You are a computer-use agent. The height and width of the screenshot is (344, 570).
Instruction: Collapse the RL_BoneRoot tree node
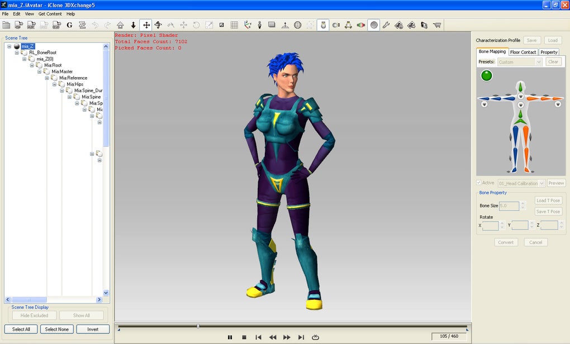click(17, 52)
